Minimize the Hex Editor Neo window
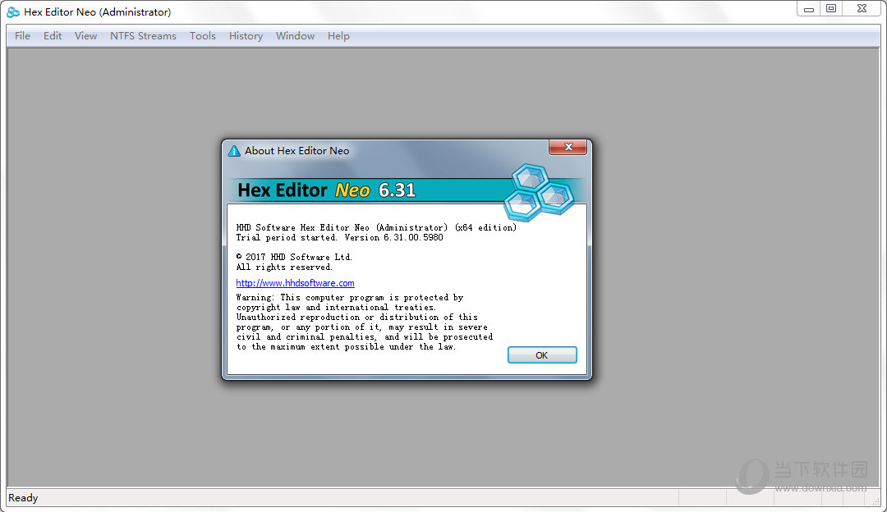 (809, 9)
